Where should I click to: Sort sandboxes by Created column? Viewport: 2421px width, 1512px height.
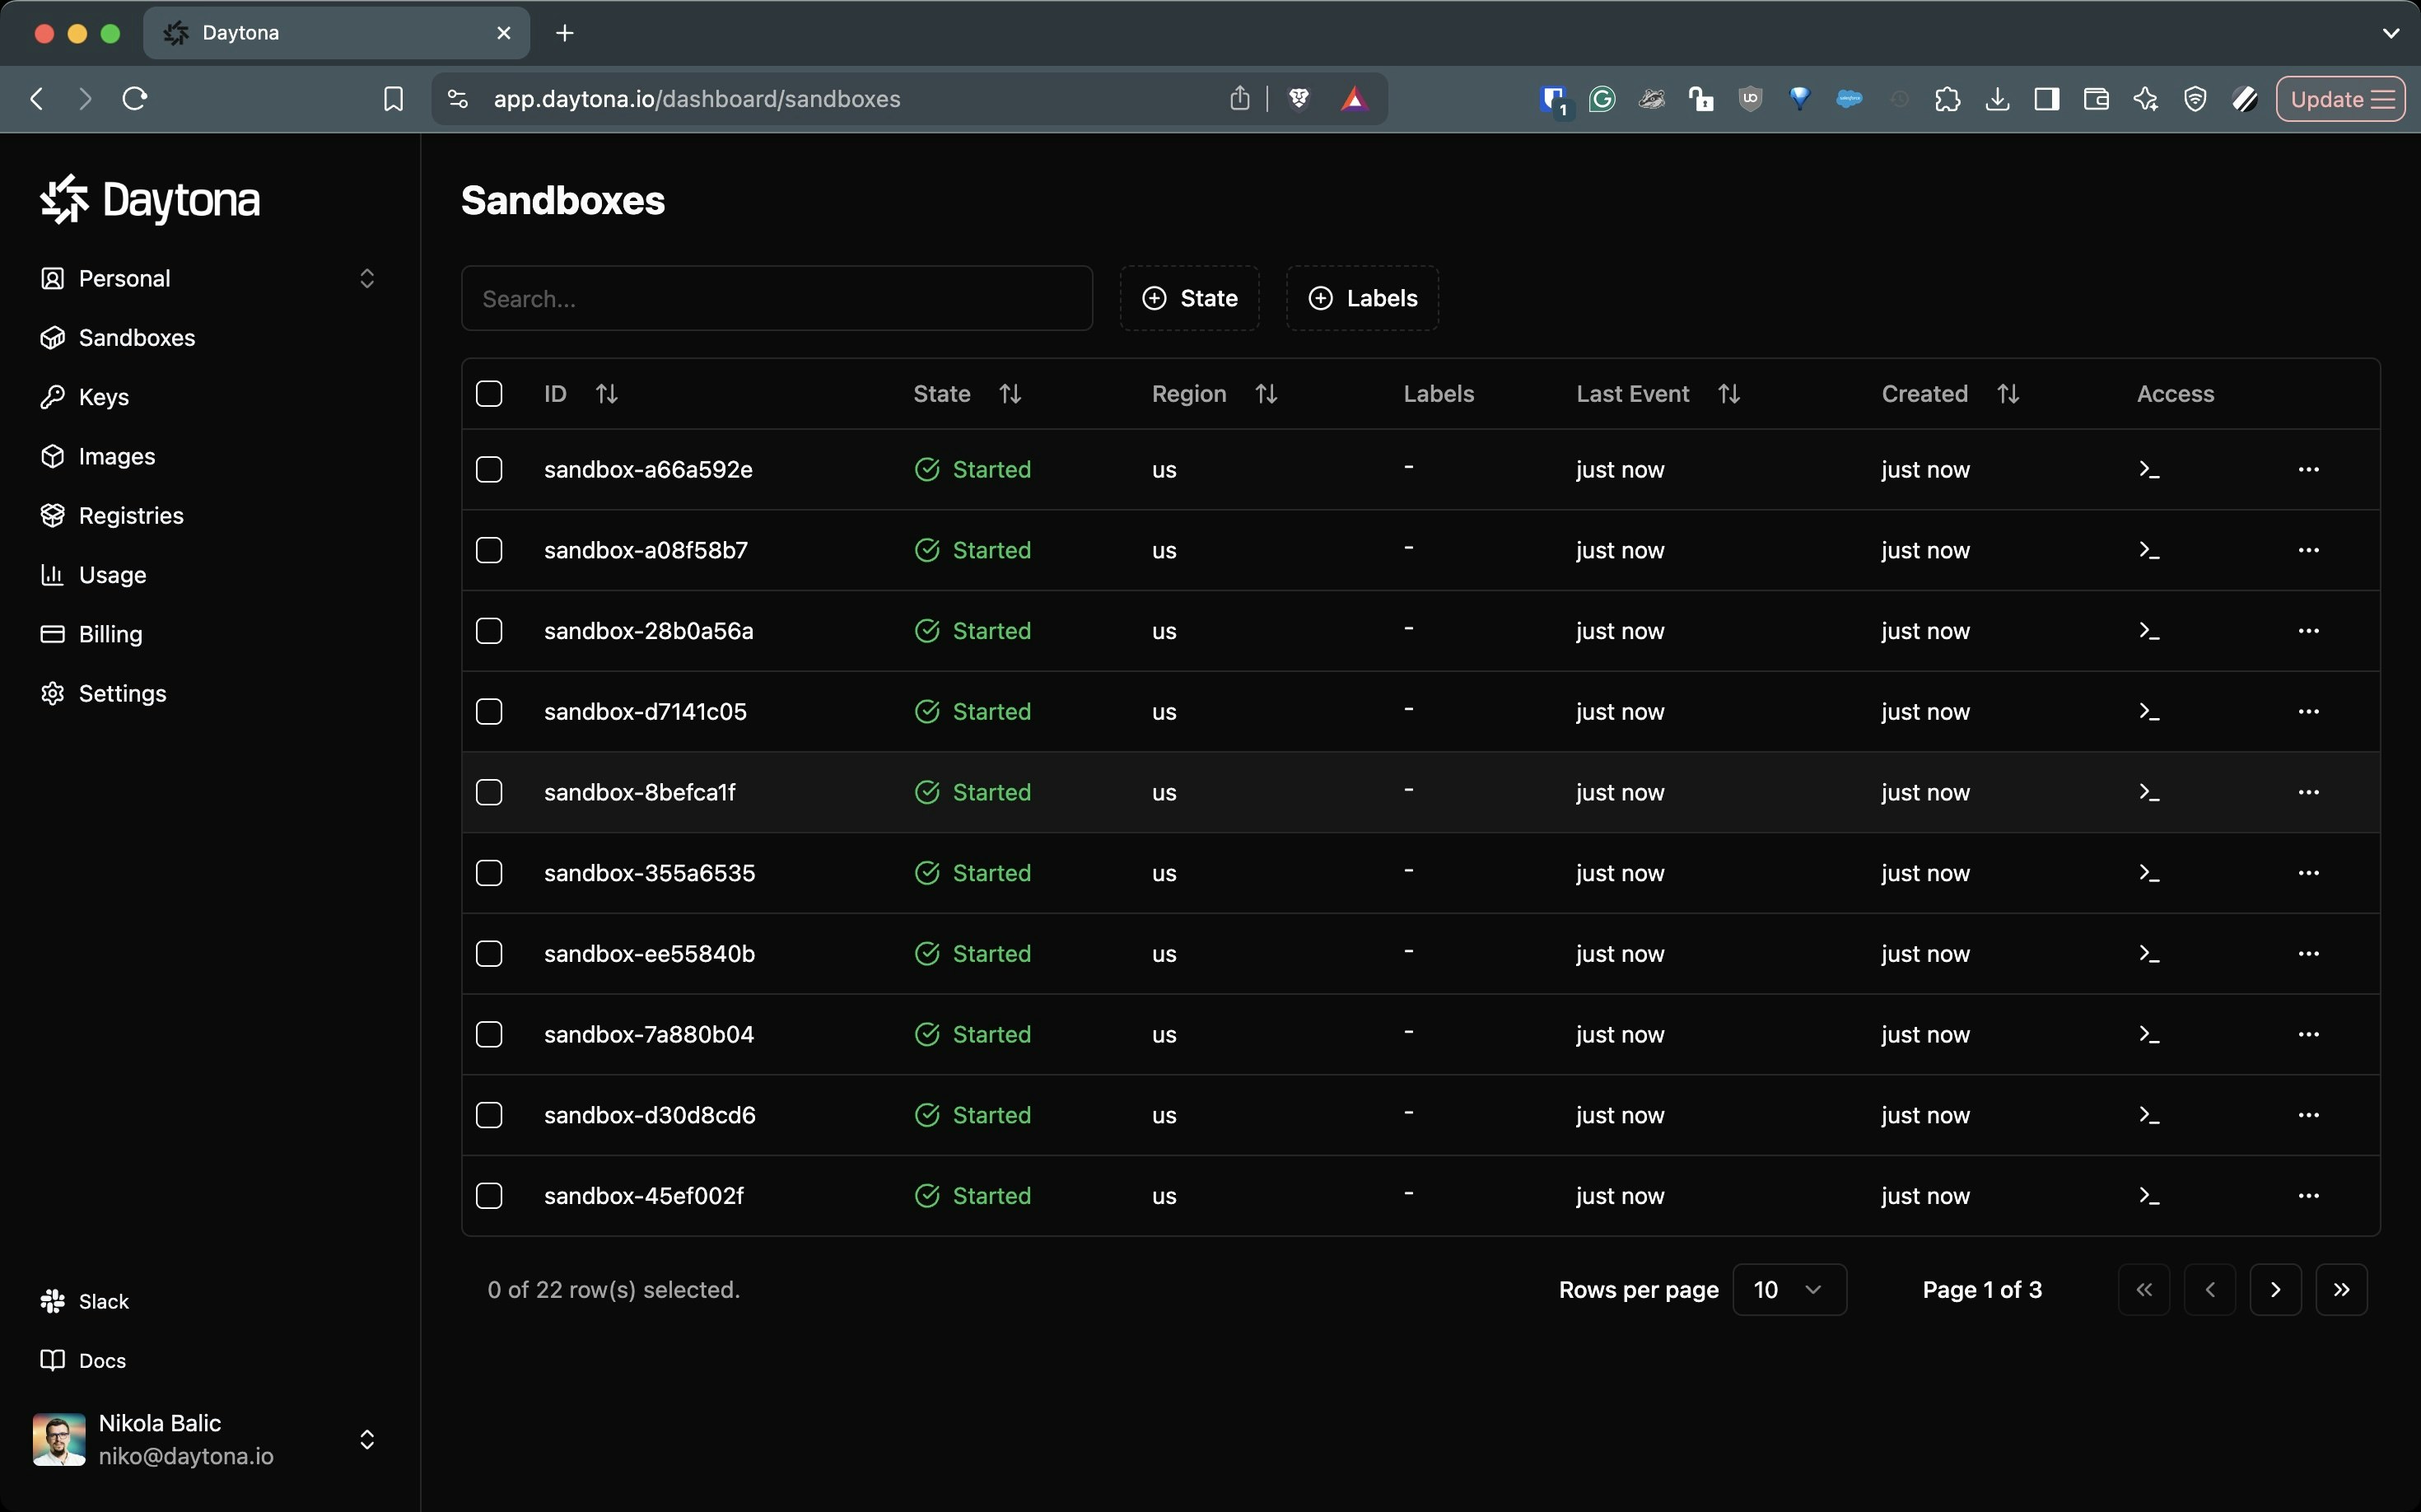[x=2007, y=394]
